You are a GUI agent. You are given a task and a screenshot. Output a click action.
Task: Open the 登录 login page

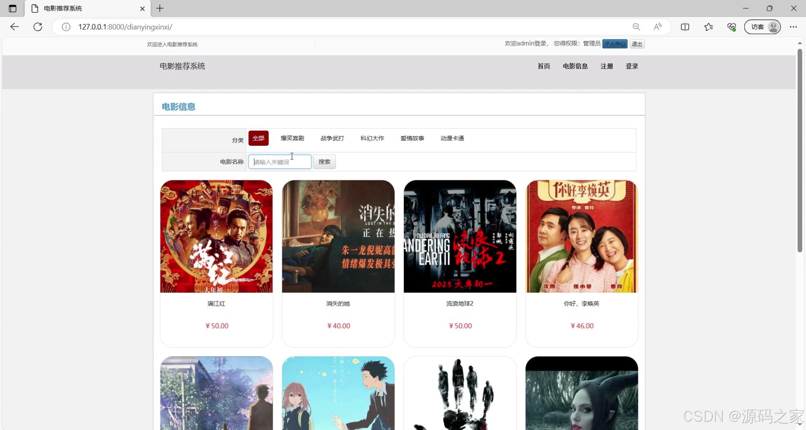click(632, 66)
